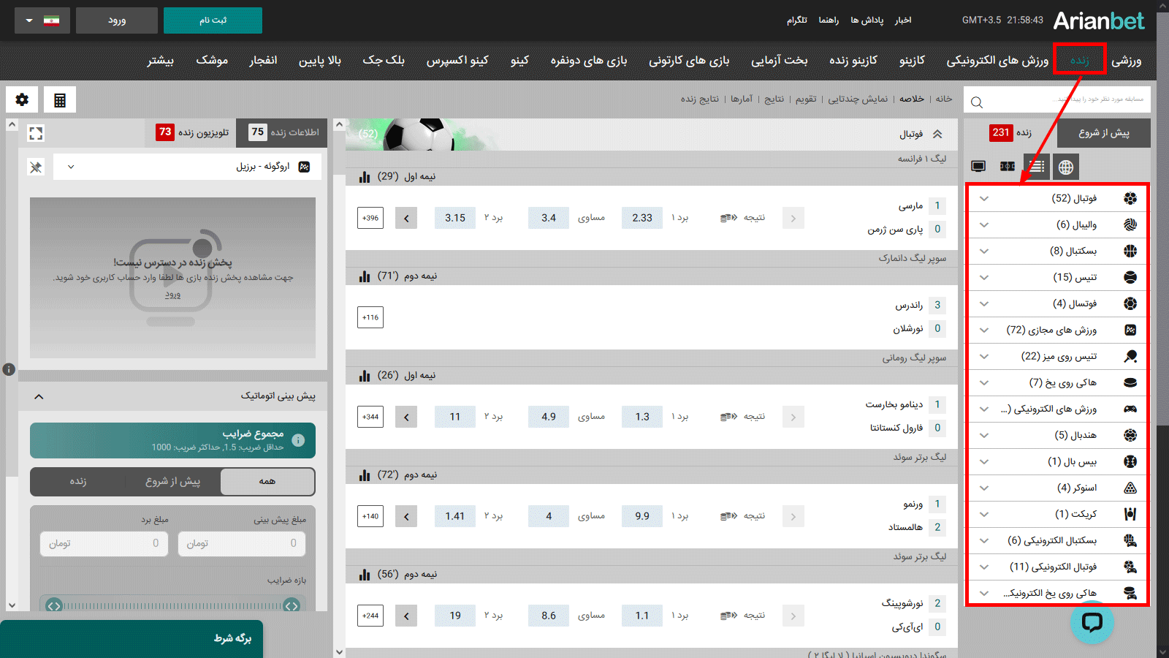Select the globe view icon

1066,167
